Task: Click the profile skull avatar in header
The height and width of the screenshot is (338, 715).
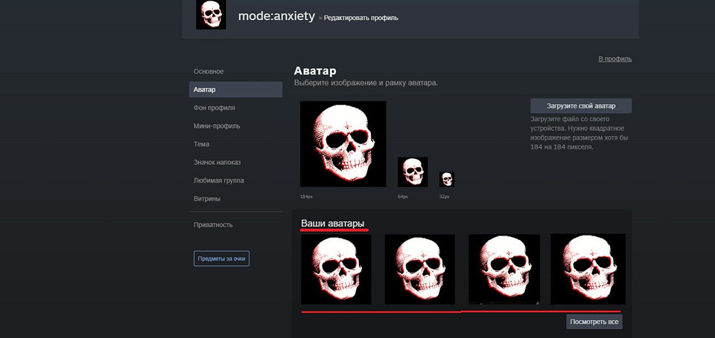Action: [x=211, y=15]
